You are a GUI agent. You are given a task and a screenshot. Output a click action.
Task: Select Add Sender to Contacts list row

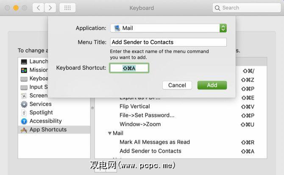(181, 151)
